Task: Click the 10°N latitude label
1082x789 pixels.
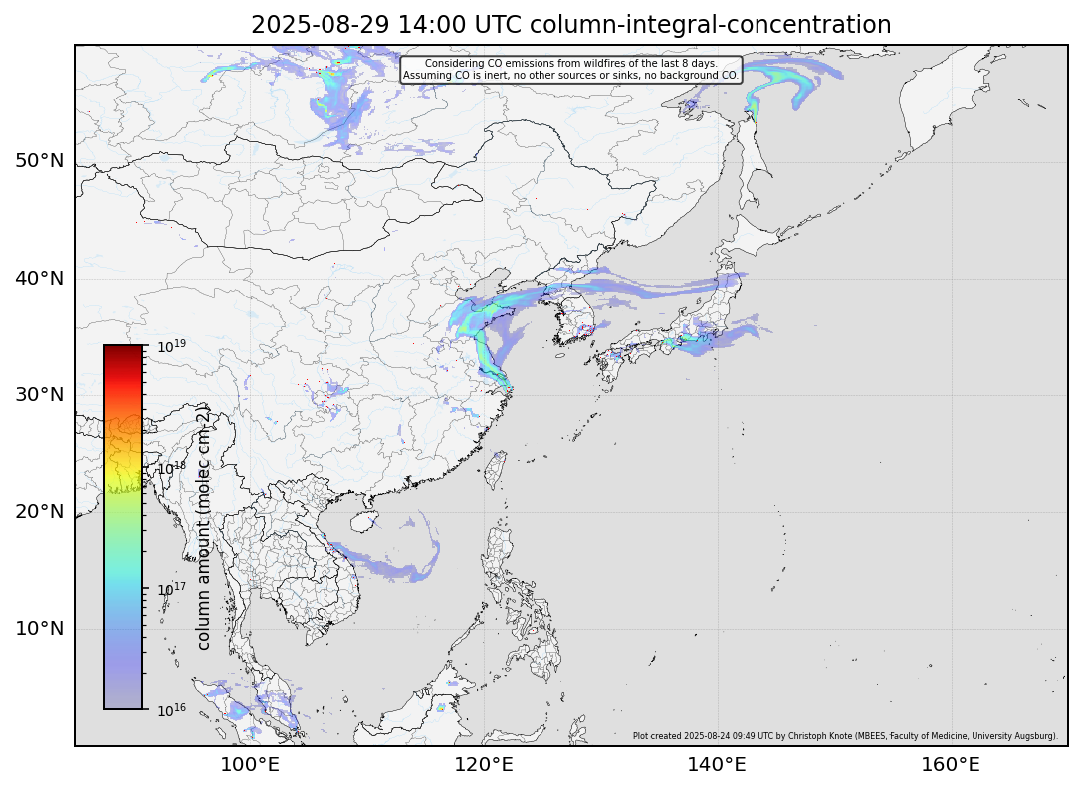Action: click(40, 628)
